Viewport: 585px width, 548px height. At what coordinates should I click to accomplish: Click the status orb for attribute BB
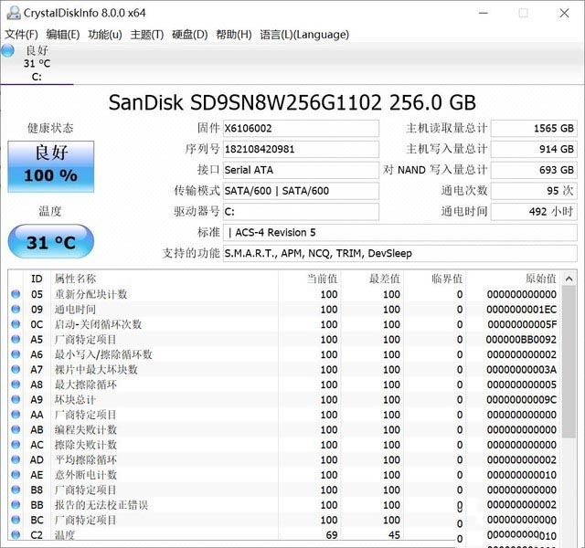tap(16, 505)
